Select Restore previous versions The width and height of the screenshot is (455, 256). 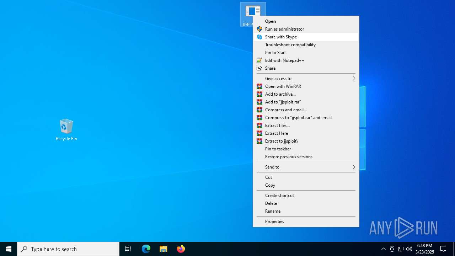coord(306,157)
